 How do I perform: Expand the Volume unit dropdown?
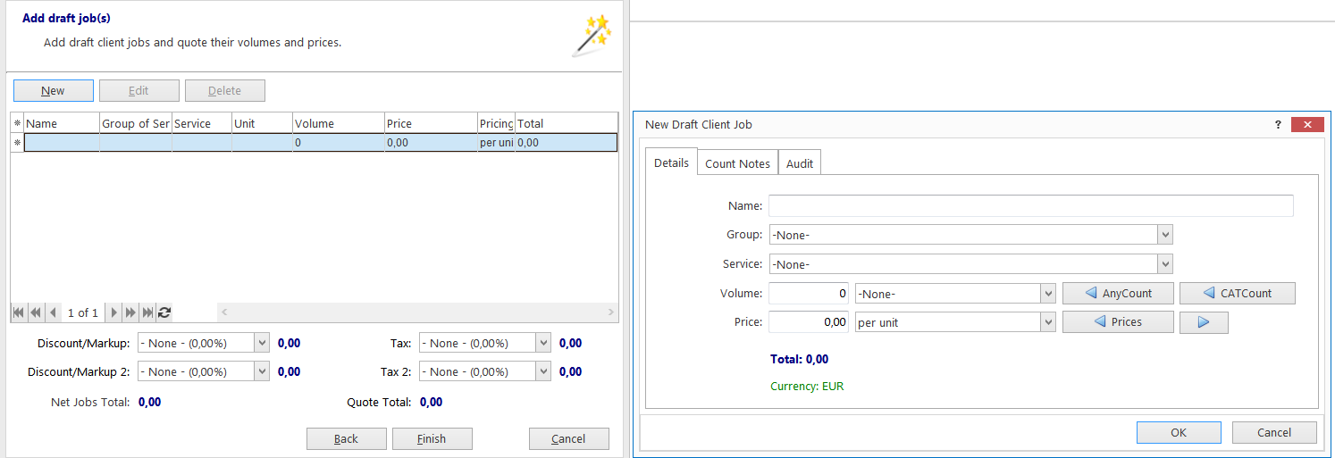(1048, 294)
